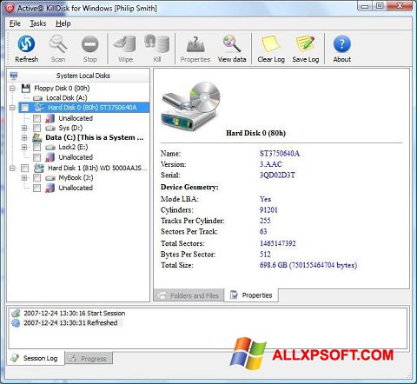The image size is (417, 384).
Task: Open View data tool
Action: pyautogui.click(x=232, y=44)
